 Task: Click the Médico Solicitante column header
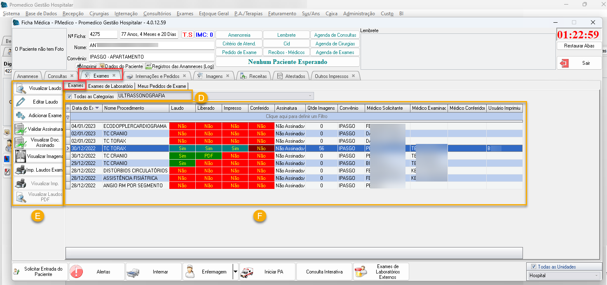point(387,108)
